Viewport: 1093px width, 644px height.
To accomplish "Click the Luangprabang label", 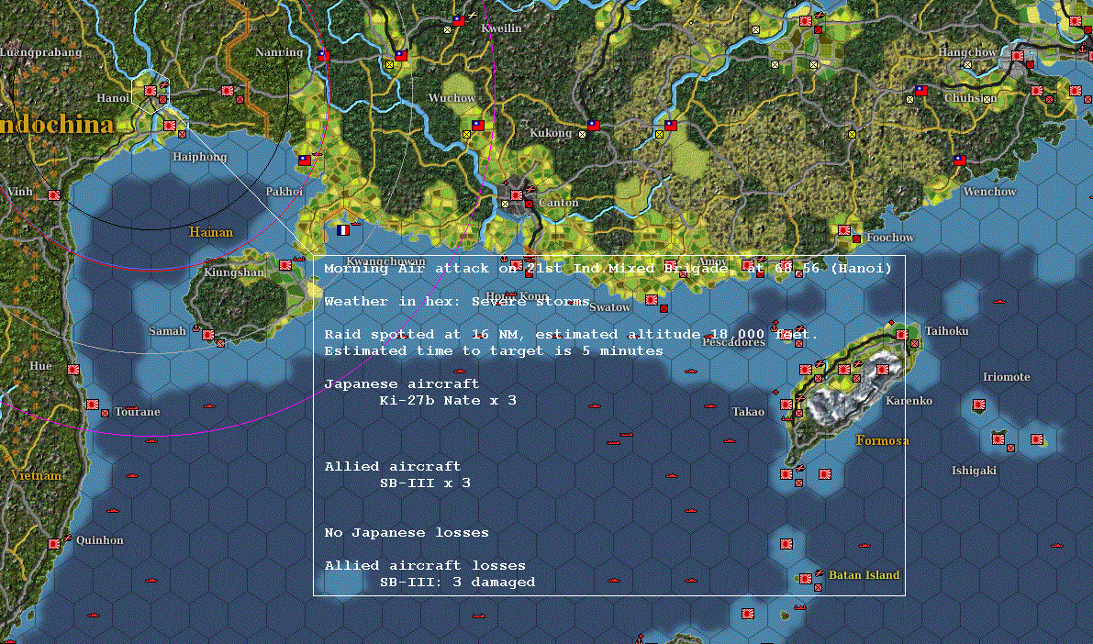I will click(40, 52).
